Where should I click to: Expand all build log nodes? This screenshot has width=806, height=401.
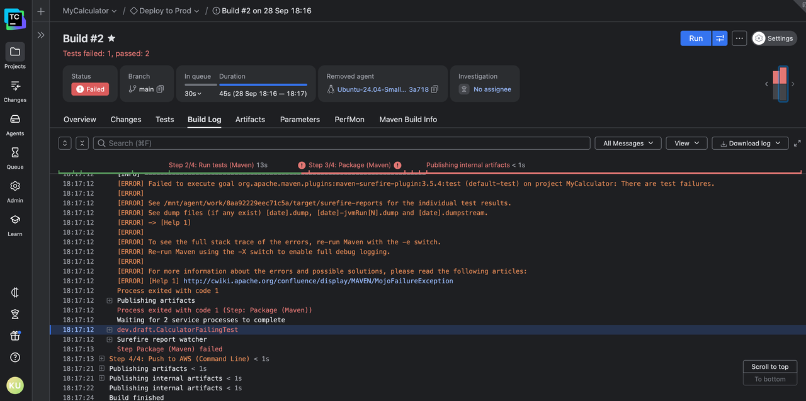click(x=65, y=144)
